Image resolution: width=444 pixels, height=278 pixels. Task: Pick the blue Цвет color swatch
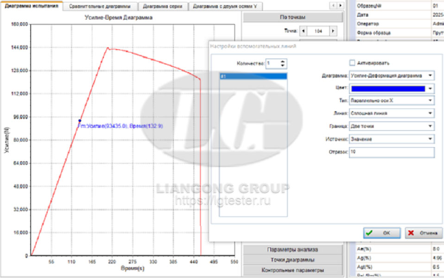(x=388, y=88)
